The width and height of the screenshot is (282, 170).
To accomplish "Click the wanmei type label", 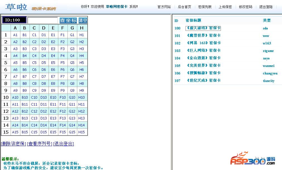I will (269, 66).
